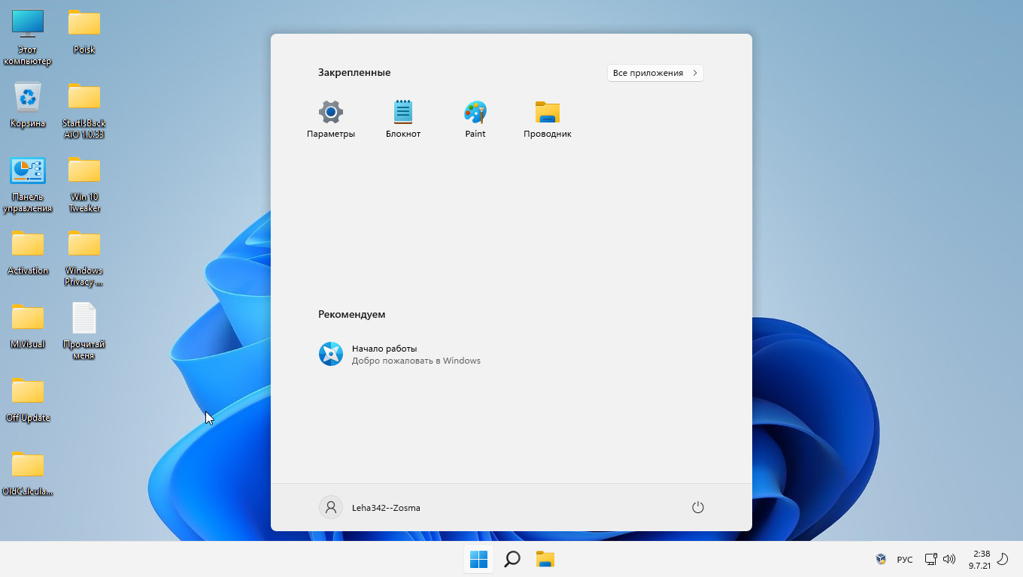Click the power button in Start menu
The height and width of the screenshot is (577, 1023).
697,507
